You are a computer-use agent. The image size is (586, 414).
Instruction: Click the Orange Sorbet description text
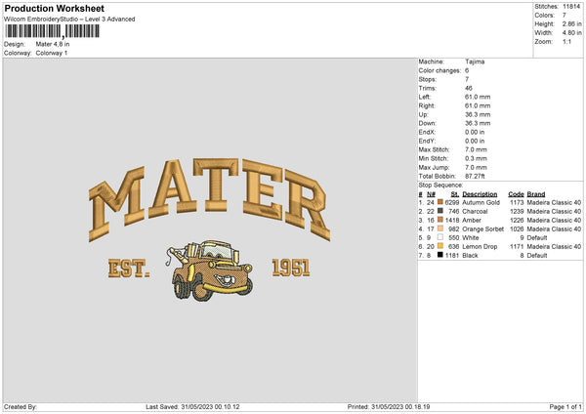pos(482,229)
